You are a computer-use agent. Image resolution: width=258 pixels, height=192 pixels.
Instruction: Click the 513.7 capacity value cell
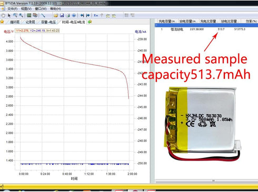(x=221, y=29)
